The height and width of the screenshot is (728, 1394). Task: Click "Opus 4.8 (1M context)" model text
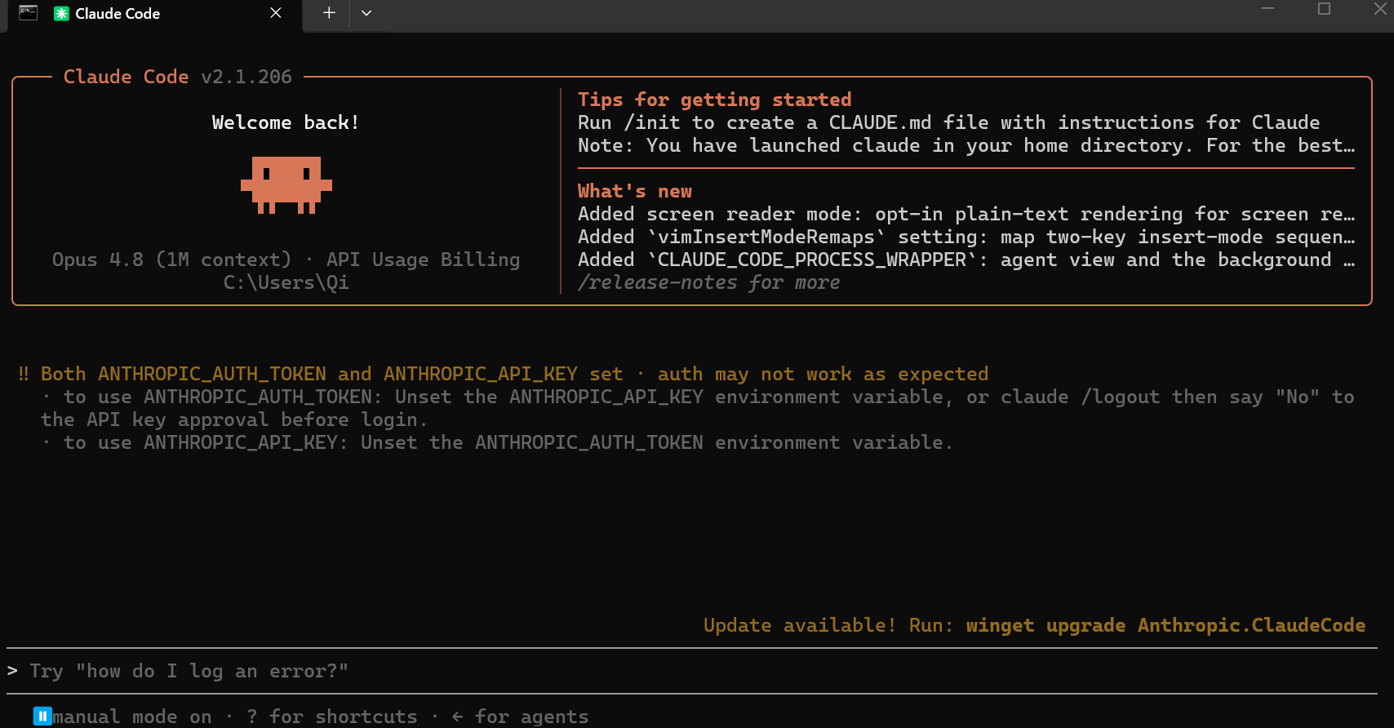tap(171, 260)
